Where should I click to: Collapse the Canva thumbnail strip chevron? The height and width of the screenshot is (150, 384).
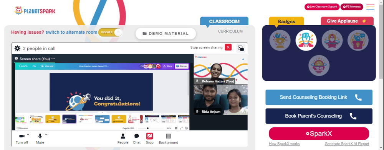(x=102, y=112)
